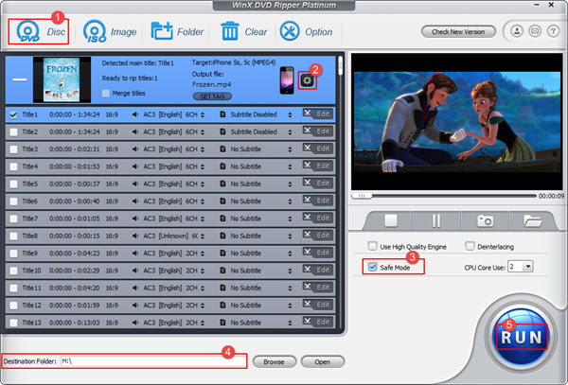
Task: Open Title1 subtitle dropdown
Action: coord(290,114)
